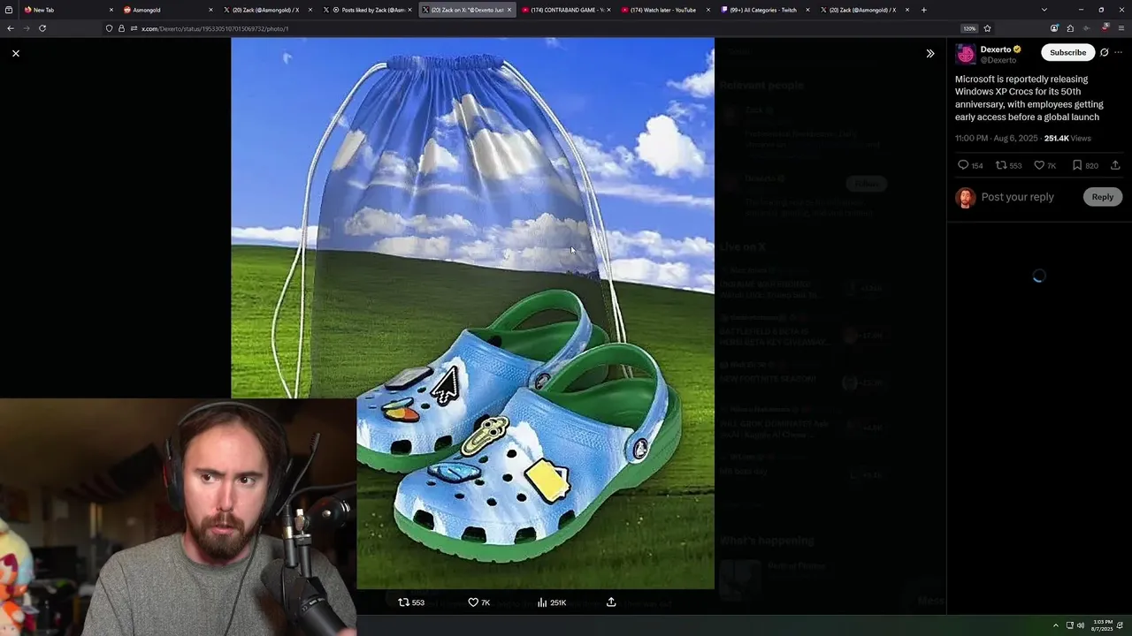The height and width of the screenshot is (636, 1132).
Task: Open the Firefox View icon at far left
Action: [x=9, y=10]
